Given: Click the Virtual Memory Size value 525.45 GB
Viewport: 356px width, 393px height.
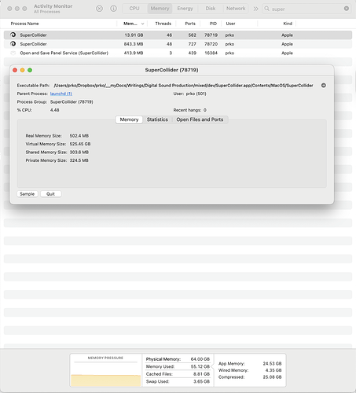Looking at the screenshot, I should click(80, 144).
